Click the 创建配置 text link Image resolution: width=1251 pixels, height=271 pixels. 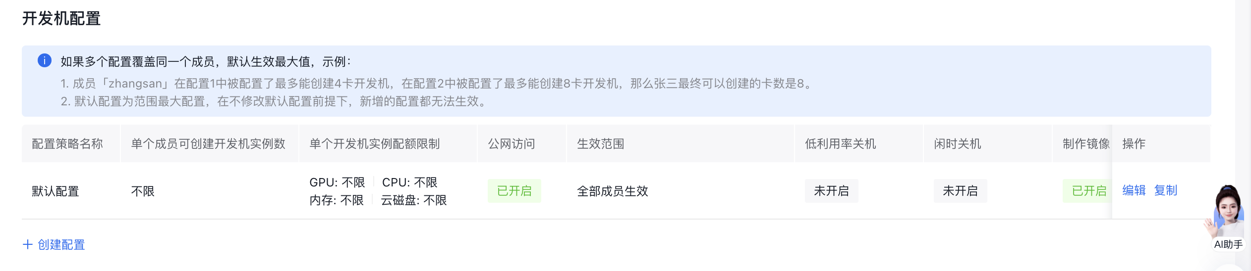point(61,245)
